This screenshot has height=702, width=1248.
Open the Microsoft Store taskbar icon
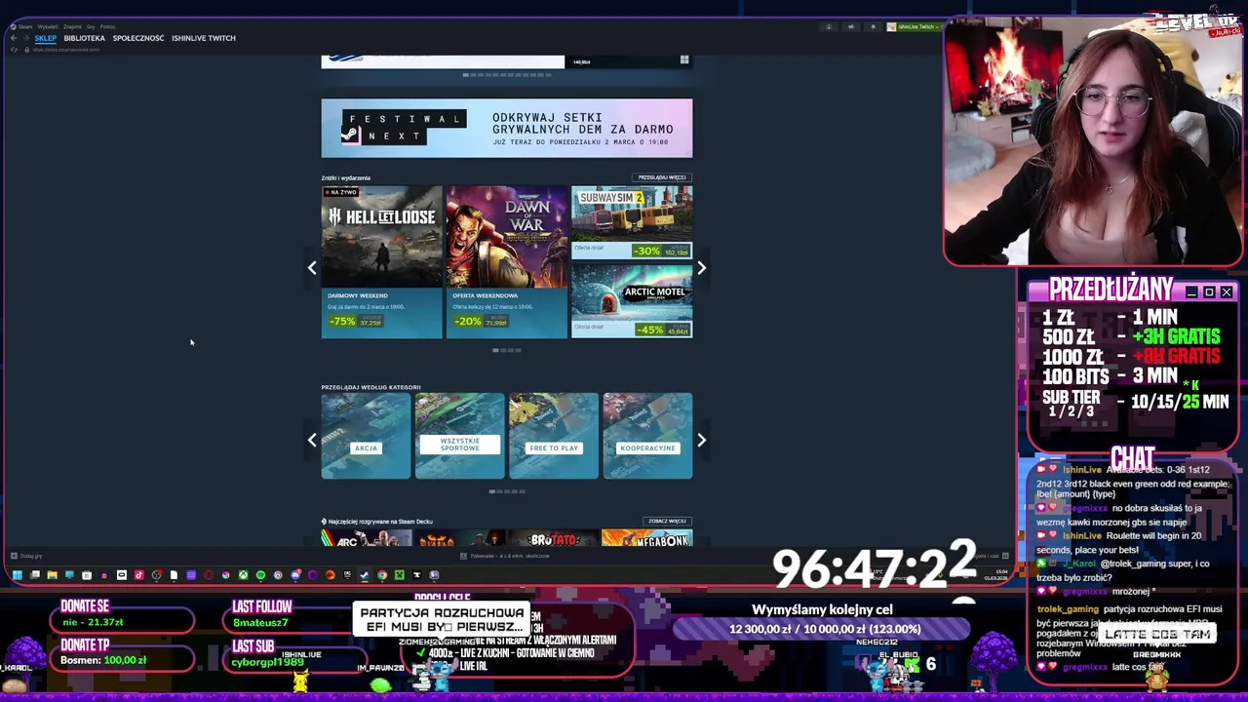(x=87, y=575)
